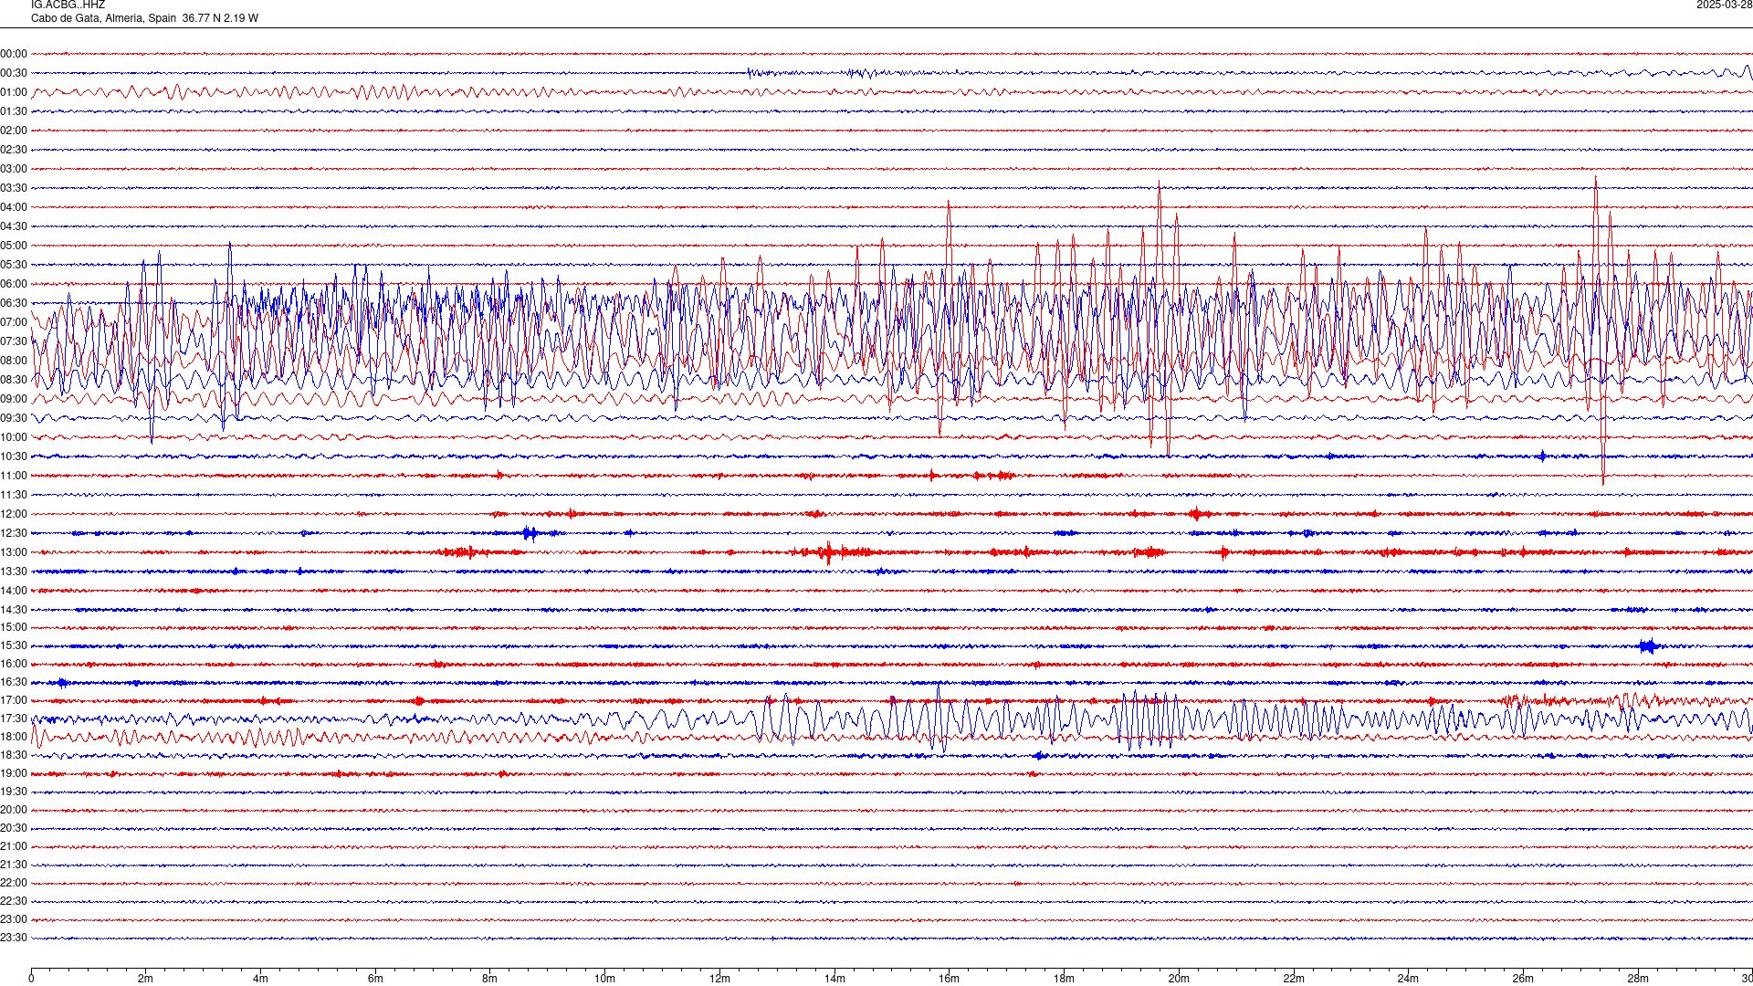Click the 8m tick on the time axis
This screenshot has height=986, width=1753.
pyautogui.click(x=490, y=979)
